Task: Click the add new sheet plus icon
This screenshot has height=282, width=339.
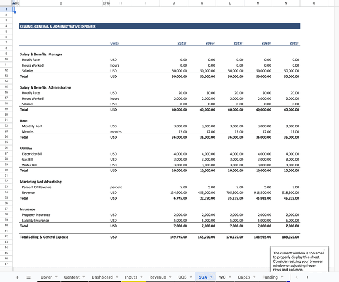Action: [x=17, y=277]
